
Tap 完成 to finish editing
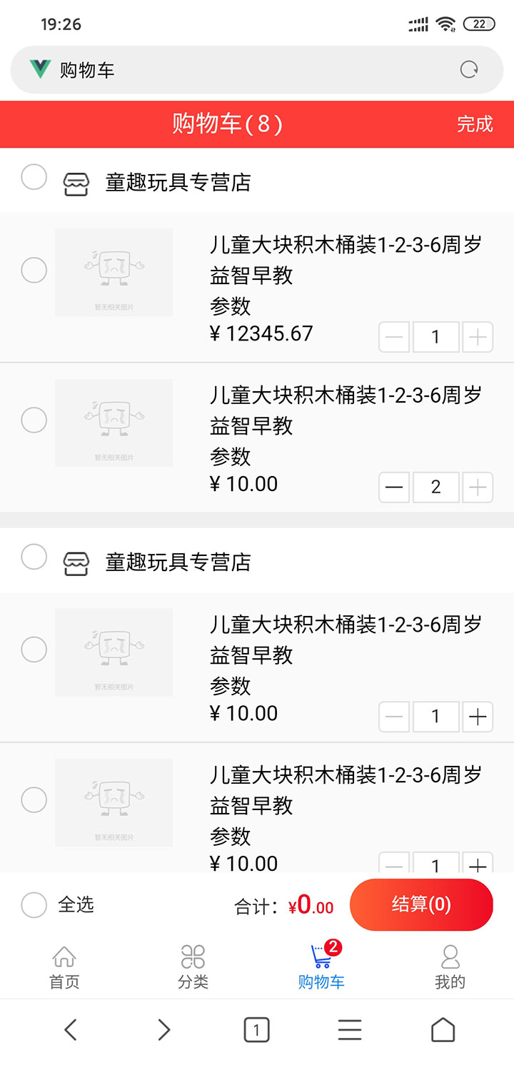point(475,124)
